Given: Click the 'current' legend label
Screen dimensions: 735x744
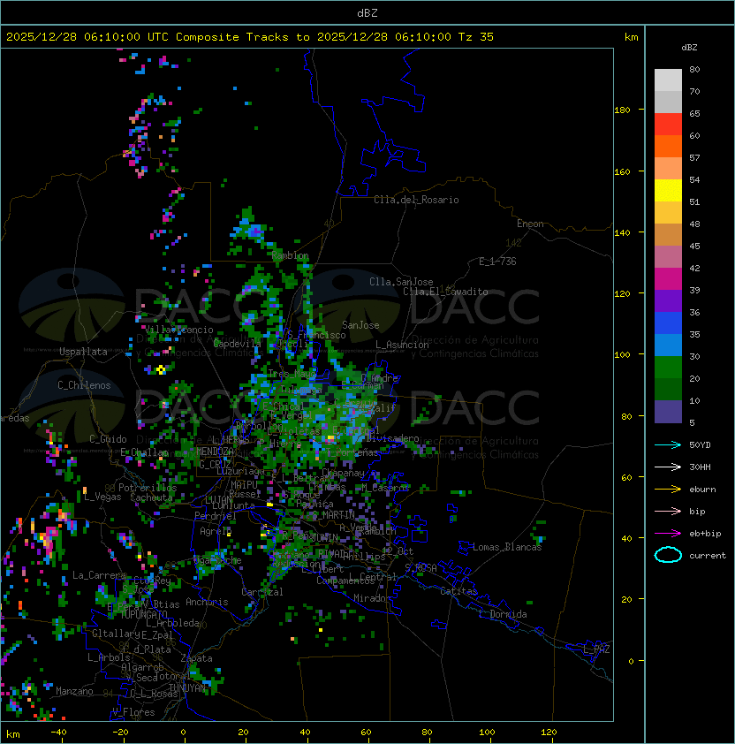Looking at the screenshot, I should point(708,556).
